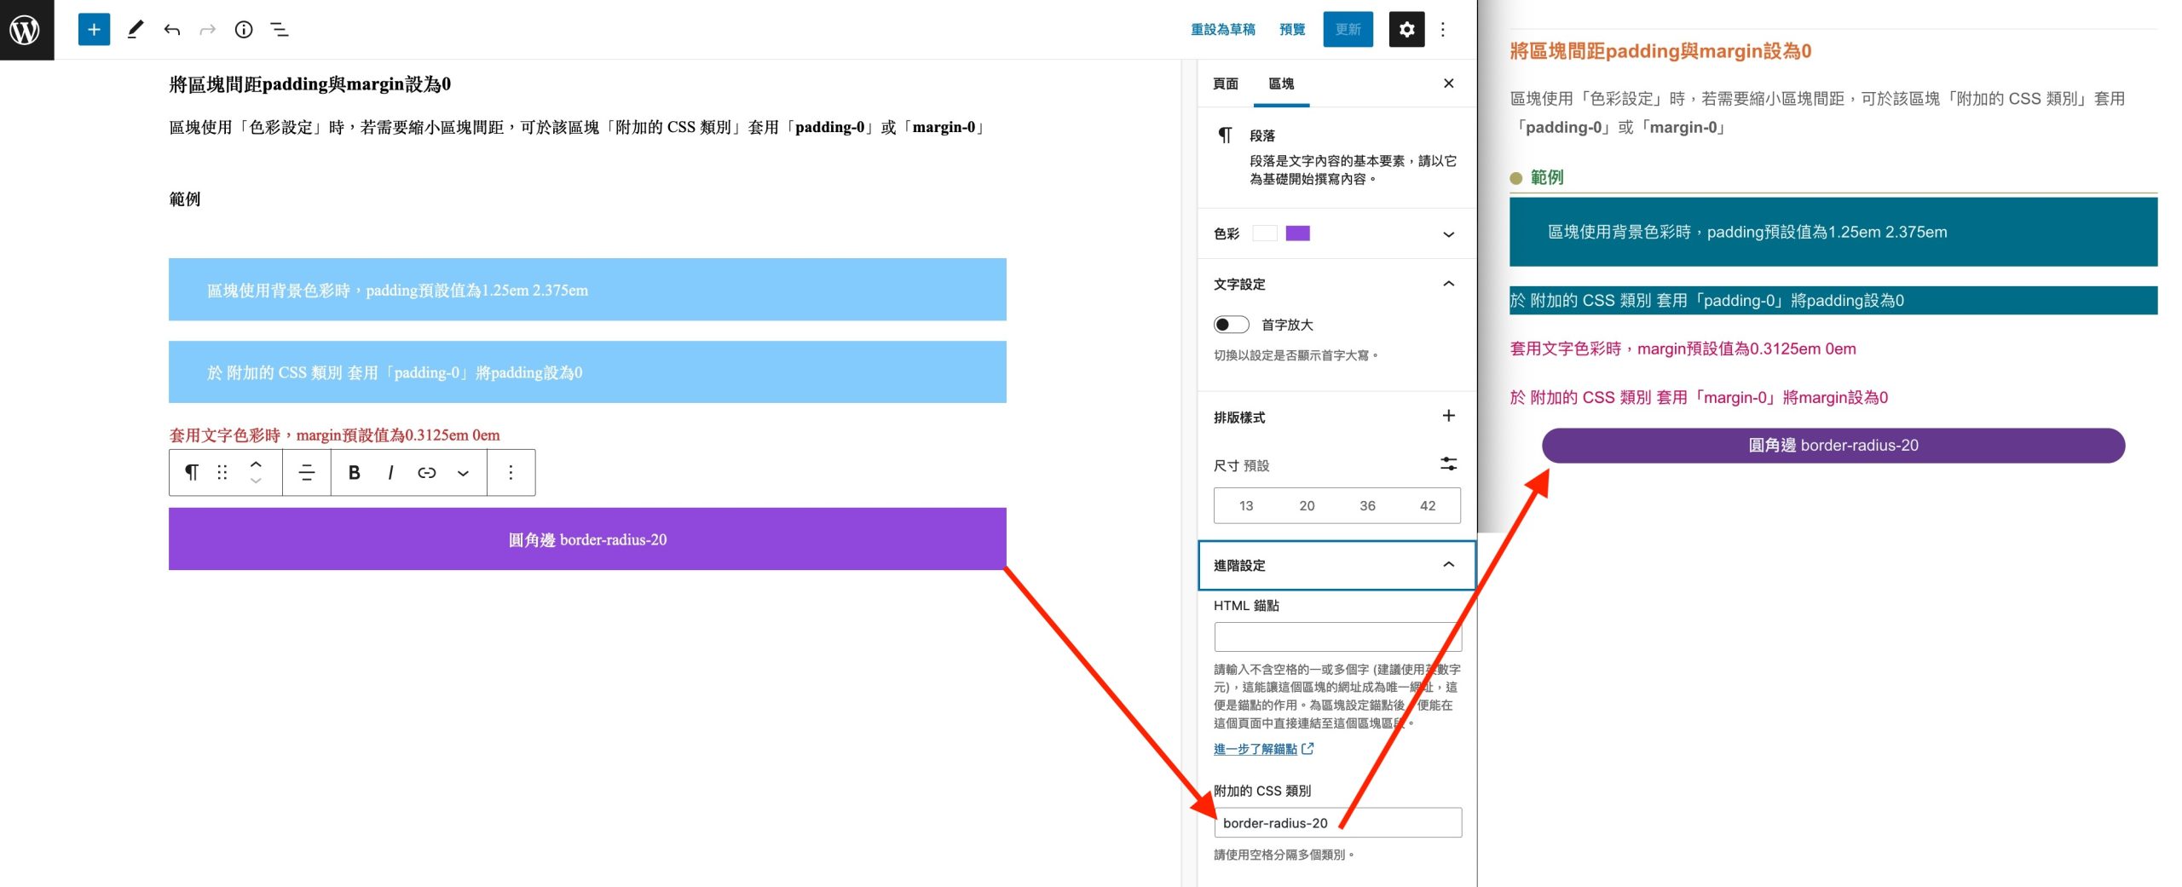Insert a link from block toolbar
The image size is (2182, 887).
point(427,472)
